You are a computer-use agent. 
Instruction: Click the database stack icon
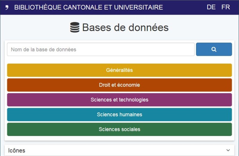coord(75,28)
